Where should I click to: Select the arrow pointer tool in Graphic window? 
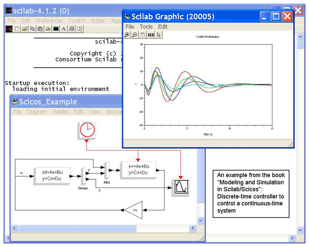pos(159,35)
